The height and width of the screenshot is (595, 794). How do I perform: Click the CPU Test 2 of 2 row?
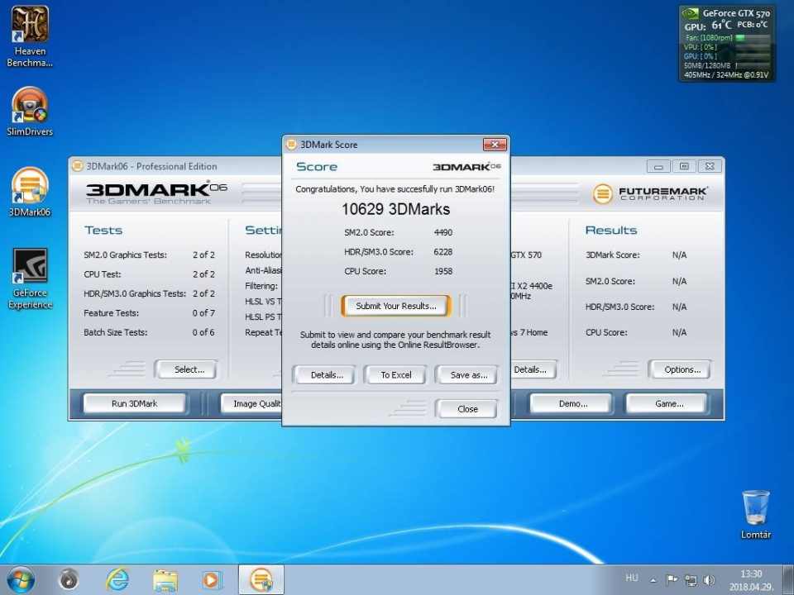click(150, 274)
